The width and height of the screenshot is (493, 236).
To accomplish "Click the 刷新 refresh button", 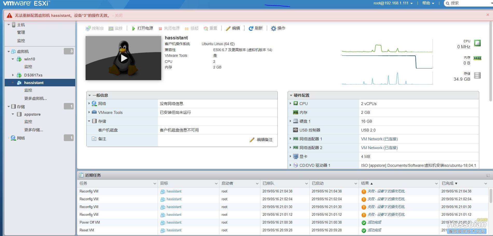I will (x=256, y=28).
